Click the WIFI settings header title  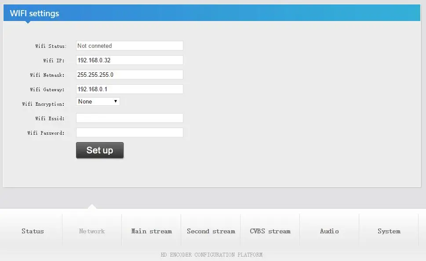click(34, 13)
